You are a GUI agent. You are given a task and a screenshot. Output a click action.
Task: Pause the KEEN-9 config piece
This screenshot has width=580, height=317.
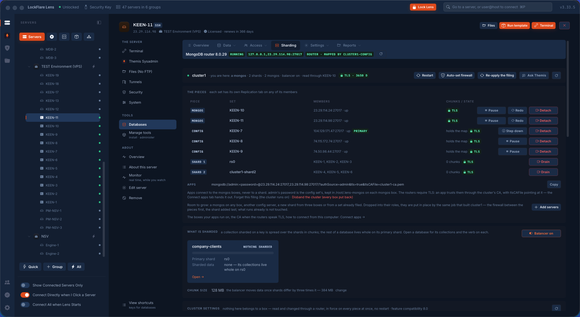(x=513, y=152)
